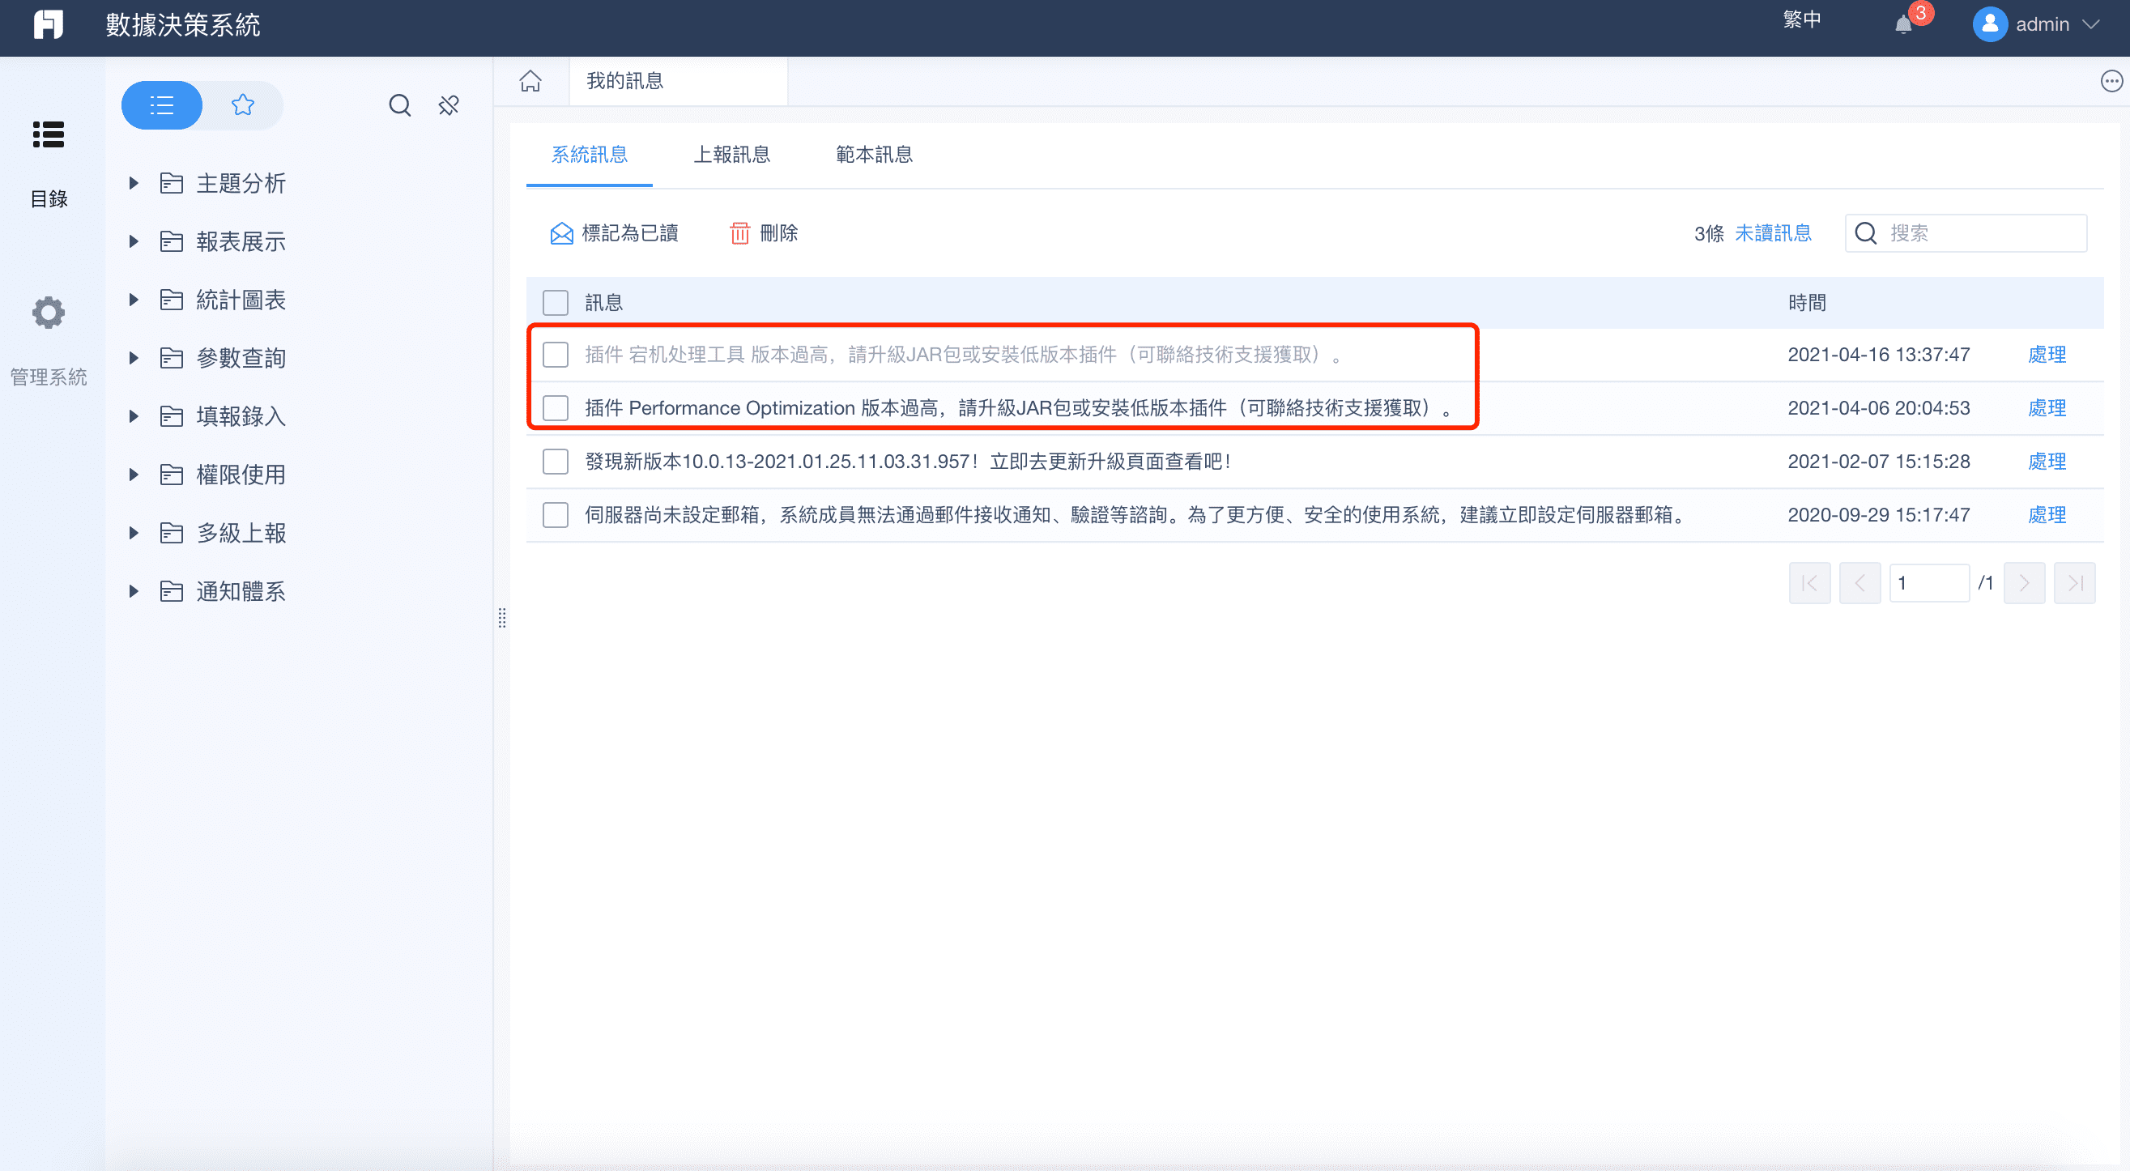
Task: Click the 多級上報 folder icon
Action: [x=171, y=533]
